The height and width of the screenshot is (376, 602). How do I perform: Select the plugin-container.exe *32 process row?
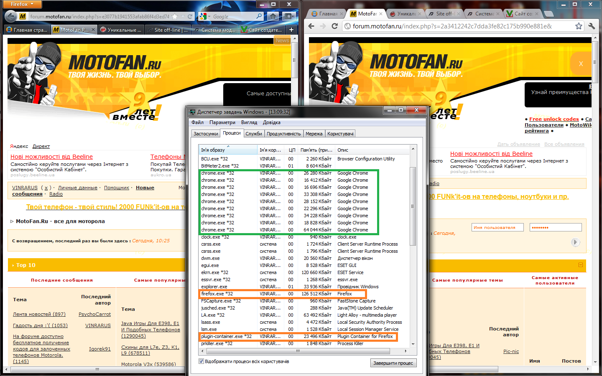[x=304, y=336]
